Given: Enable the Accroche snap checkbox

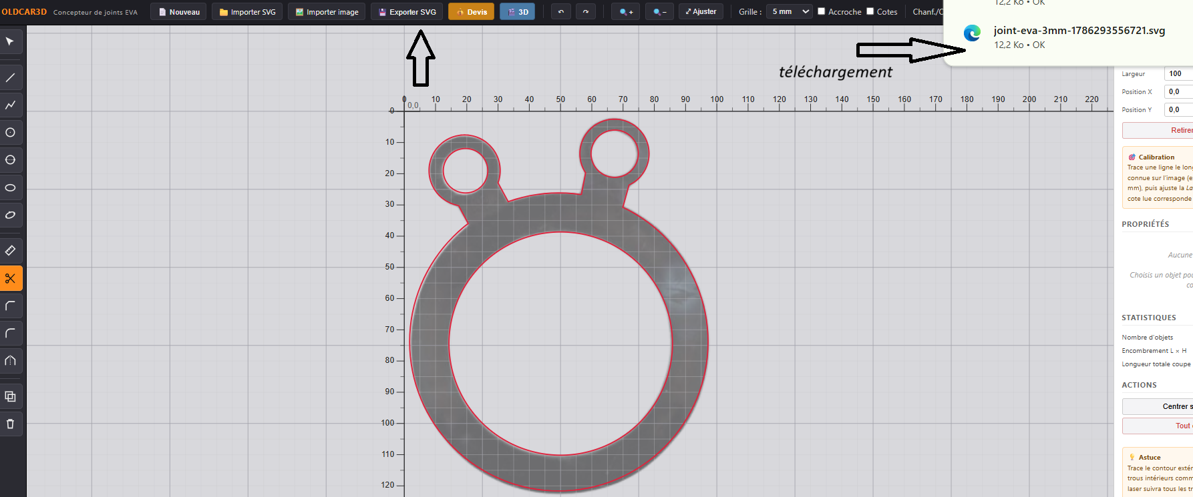Looking at the screenshot, I should pos(822,11).
